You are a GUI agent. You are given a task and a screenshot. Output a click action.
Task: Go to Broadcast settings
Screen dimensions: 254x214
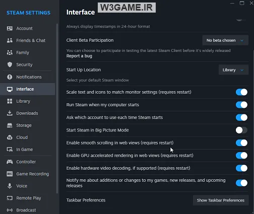click(28, 210)
